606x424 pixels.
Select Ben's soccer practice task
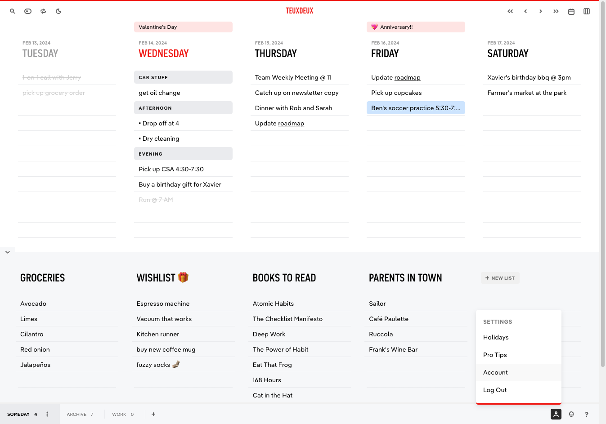coord(416,108)
